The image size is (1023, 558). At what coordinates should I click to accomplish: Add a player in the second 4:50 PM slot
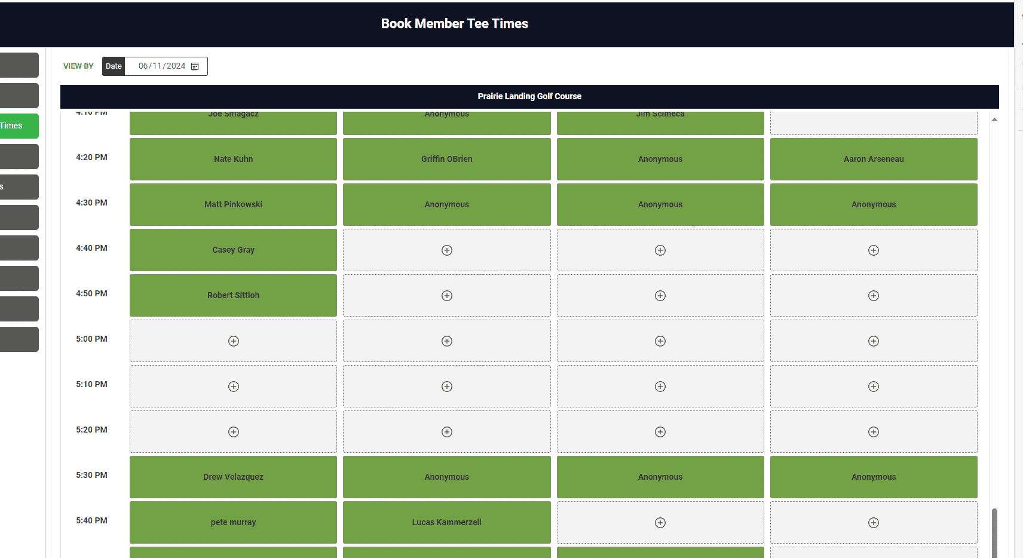tap(446, 295)
